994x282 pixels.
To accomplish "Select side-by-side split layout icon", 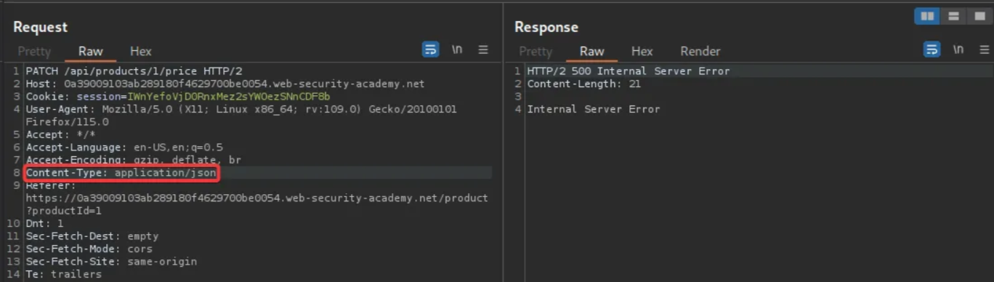I will point(927,16).
